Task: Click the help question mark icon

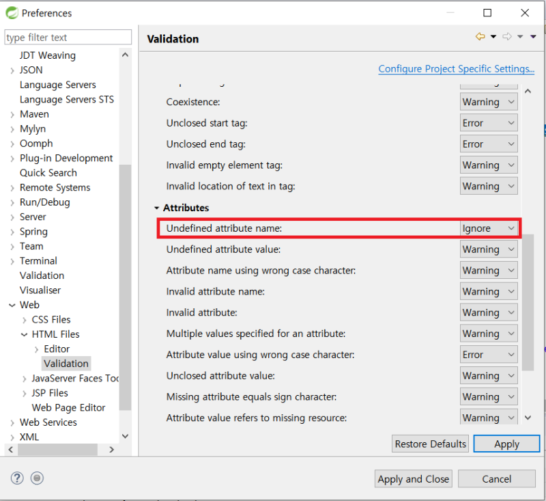Action: pos(17,478)
